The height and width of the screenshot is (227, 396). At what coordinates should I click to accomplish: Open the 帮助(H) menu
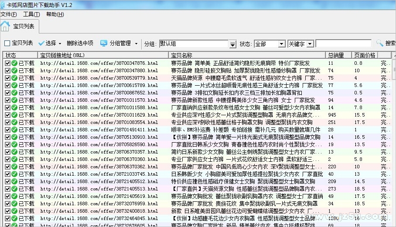tap(55, 14)
